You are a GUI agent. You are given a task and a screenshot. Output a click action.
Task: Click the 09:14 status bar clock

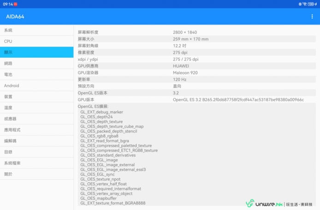pos(8,4)
